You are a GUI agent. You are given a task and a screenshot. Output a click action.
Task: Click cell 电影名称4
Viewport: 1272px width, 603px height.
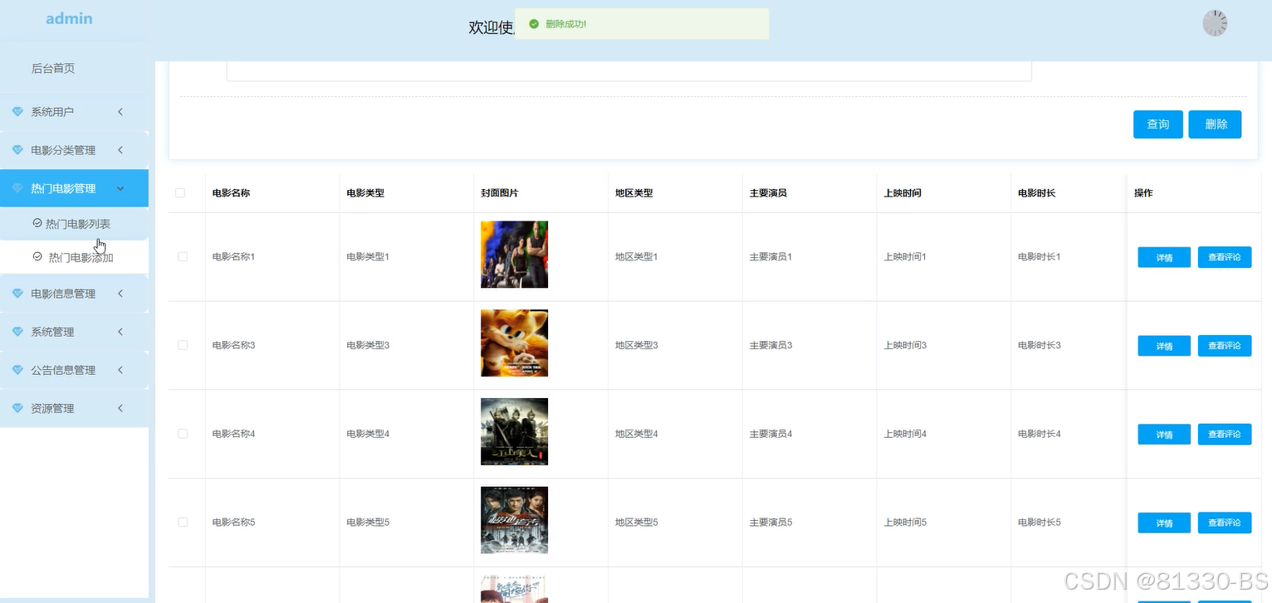point(234,434)
